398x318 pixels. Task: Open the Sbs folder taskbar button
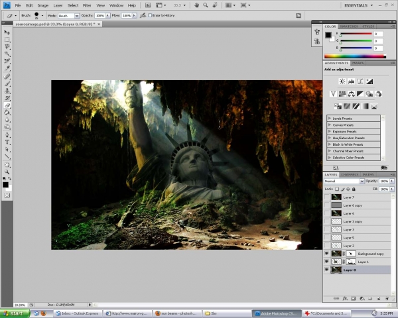[227, 313]
